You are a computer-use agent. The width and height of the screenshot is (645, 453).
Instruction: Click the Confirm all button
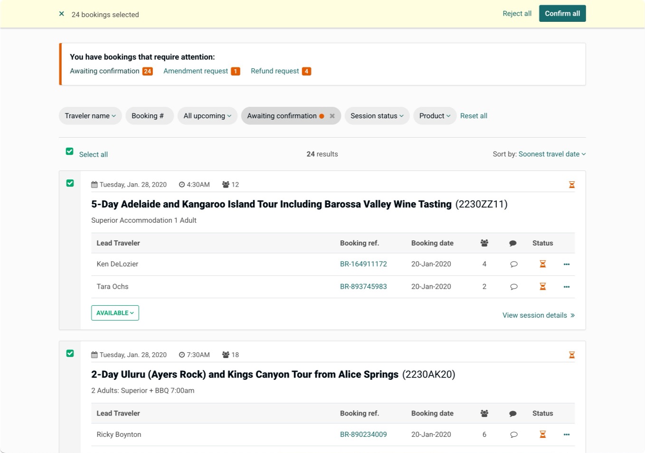pos(562,13)
